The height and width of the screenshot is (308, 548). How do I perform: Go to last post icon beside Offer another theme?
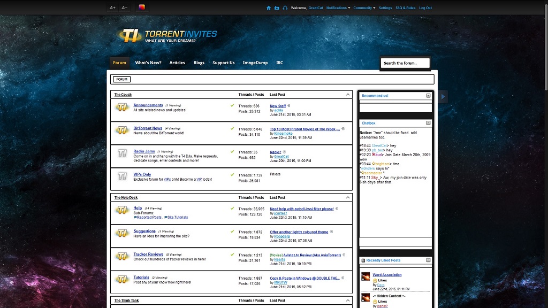click(331, 232)
